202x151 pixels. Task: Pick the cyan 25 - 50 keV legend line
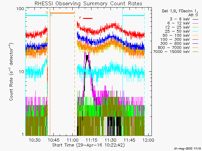click(195, 32)
